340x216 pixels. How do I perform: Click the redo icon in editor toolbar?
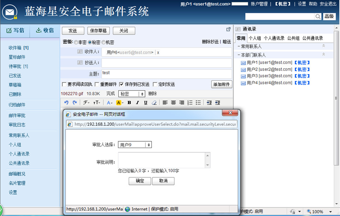click(74, 103)
